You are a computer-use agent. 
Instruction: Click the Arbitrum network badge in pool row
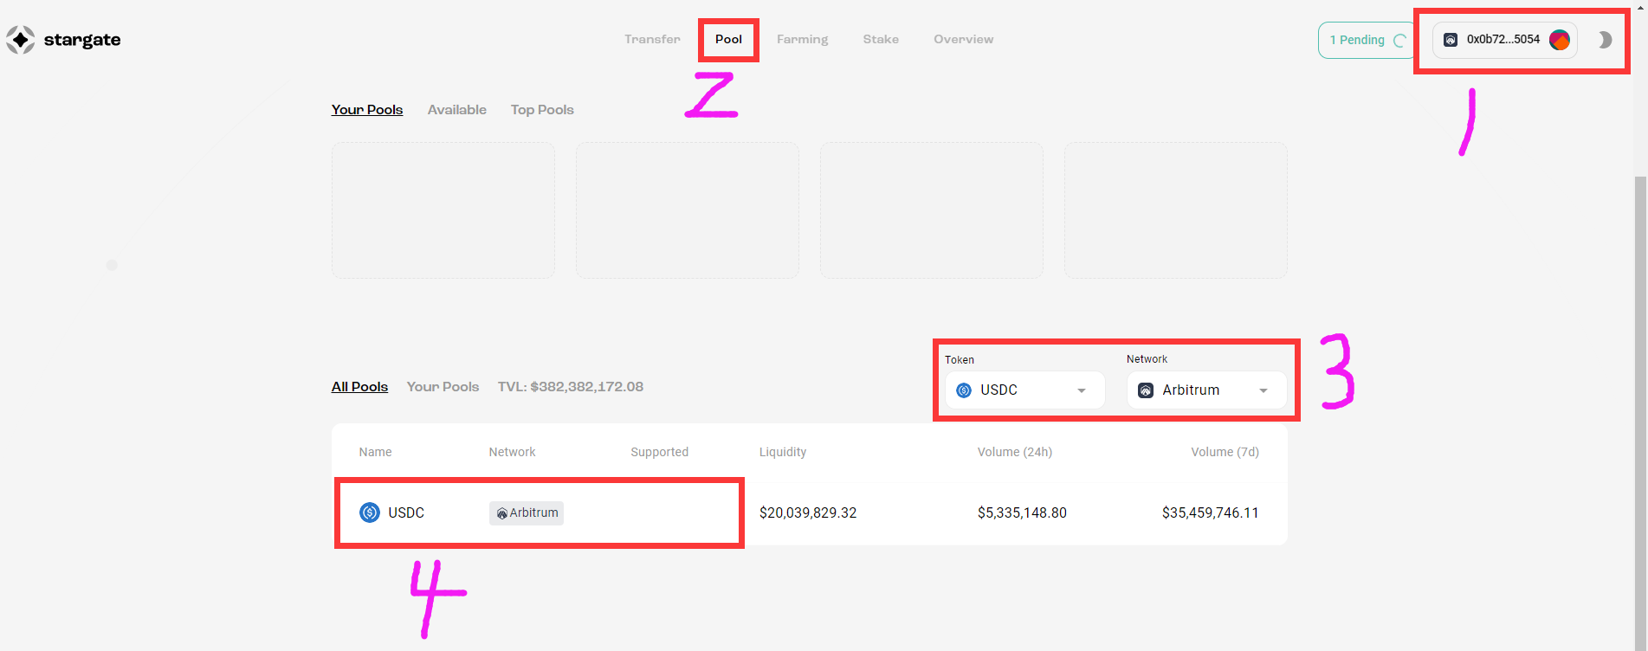(527, 512)
